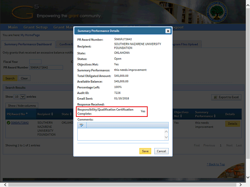
Task: Sort by PR/Award No column arrow
Action: 27,113
